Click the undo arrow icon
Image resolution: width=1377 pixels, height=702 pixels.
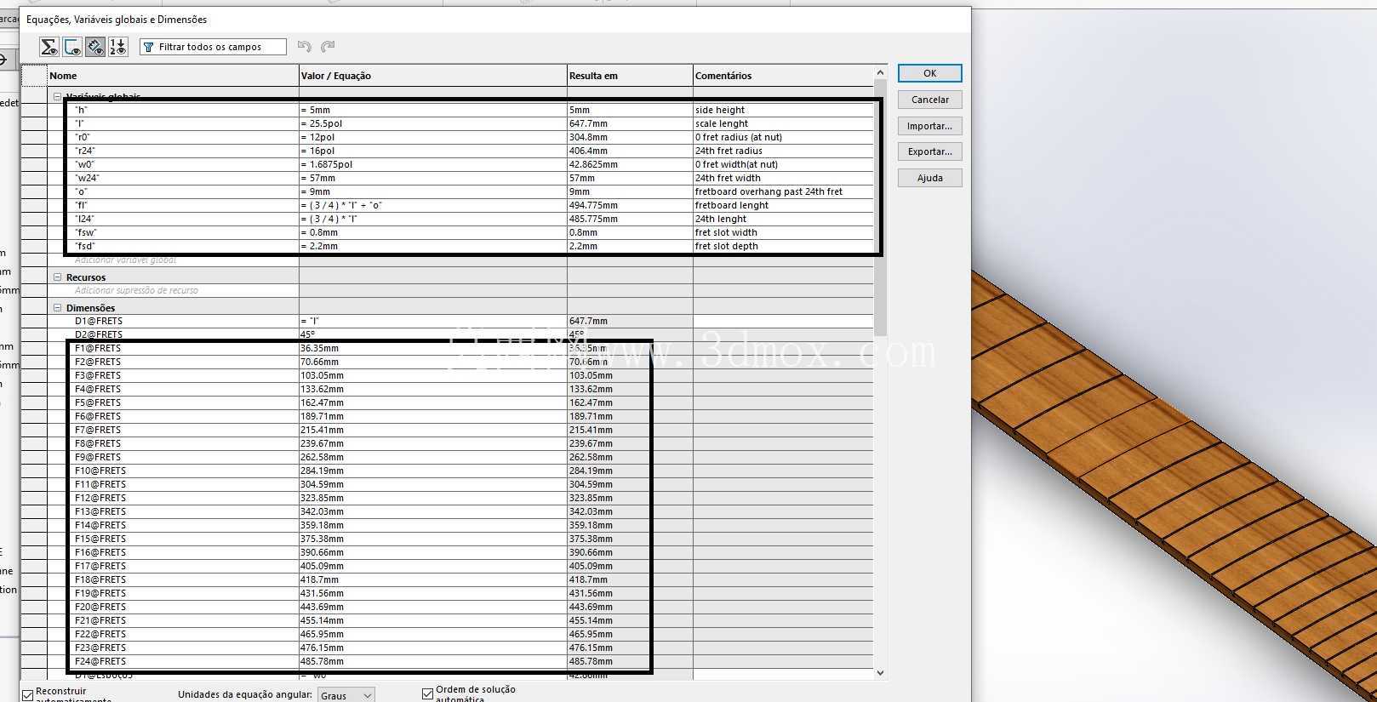pyautogui.click(x=305, y=47)
